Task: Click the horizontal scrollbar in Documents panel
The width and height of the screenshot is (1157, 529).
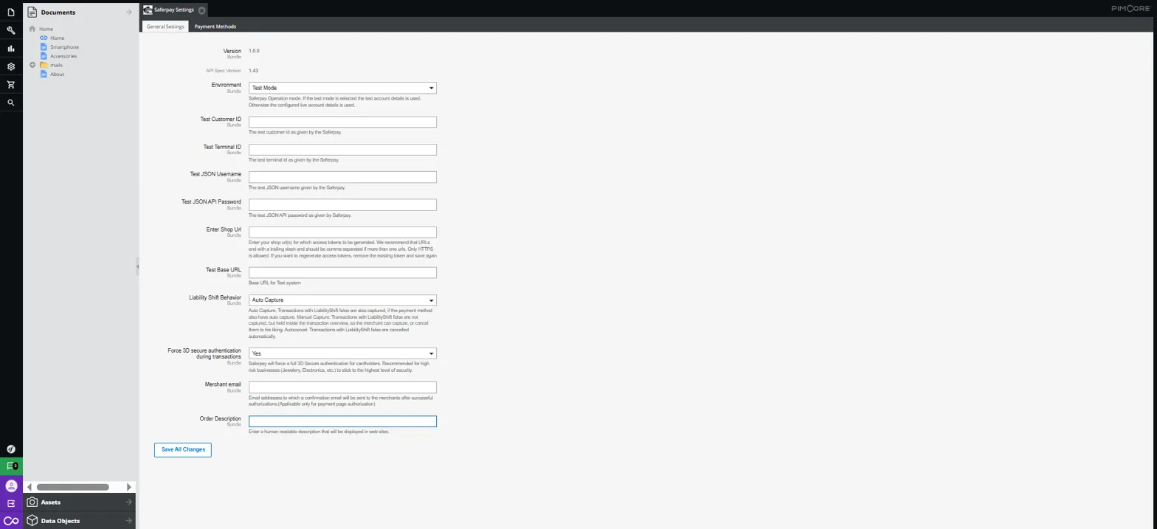Action: pos(72,487)
